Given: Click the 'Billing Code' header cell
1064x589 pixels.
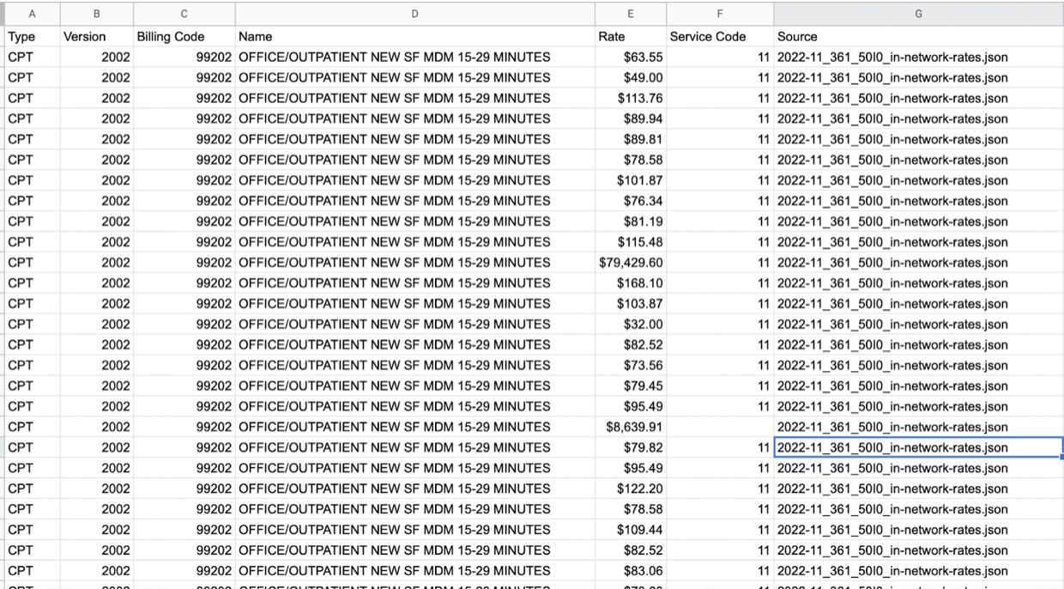Looking at the screenshot, I should click(x=184, y=37).
